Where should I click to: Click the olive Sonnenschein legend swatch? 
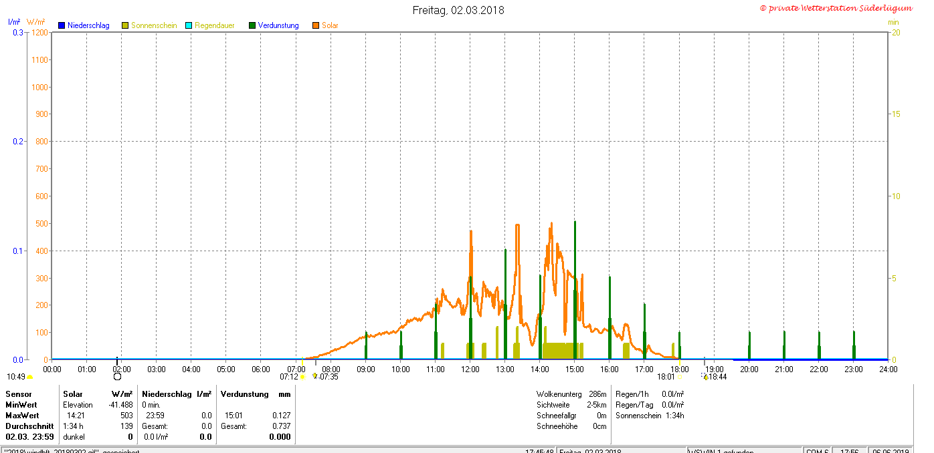125,25
